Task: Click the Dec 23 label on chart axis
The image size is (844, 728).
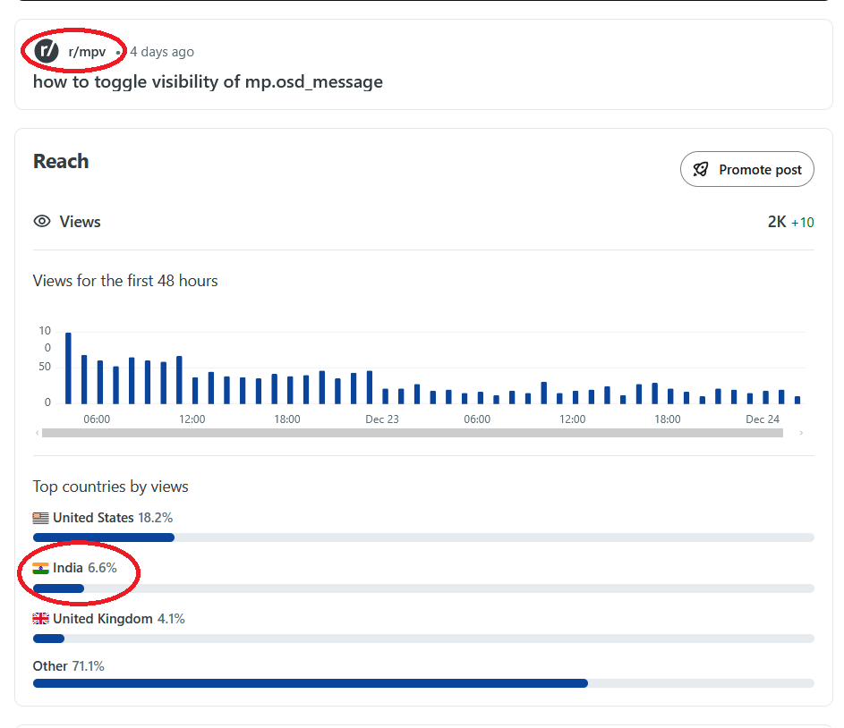Action: click(382, 419)
